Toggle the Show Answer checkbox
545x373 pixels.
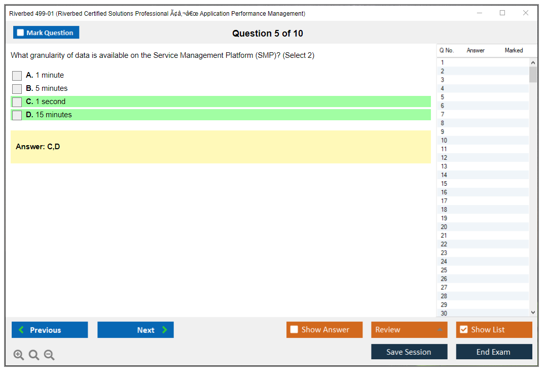(294, 330)
